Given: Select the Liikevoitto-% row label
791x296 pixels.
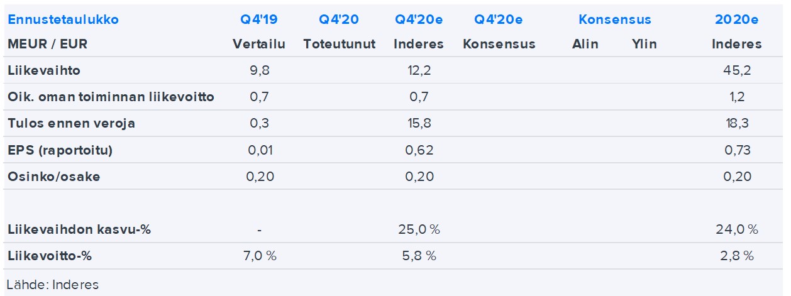Looking at the screenshot, I should click(x=52, y=256).
